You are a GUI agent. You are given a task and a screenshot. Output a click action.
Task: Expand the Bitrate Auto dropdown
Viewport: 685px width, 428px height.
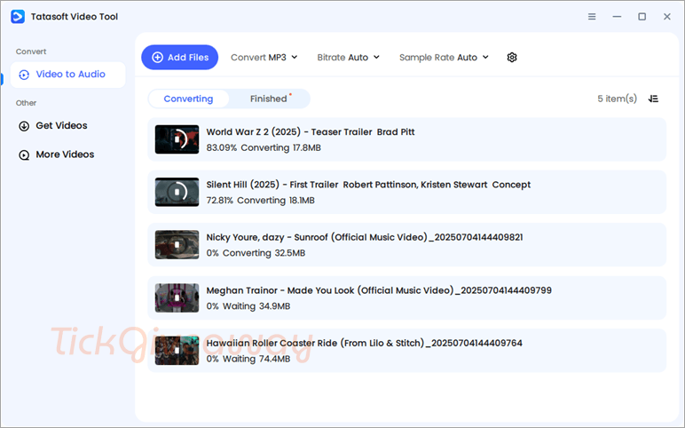[348, 57]
